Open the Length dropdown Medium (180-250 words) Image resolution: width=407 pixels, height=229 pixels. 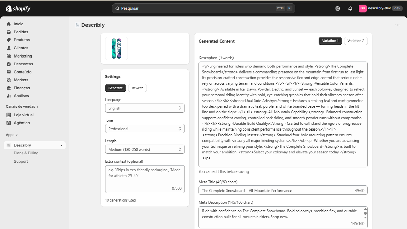[x=145, y=149]
